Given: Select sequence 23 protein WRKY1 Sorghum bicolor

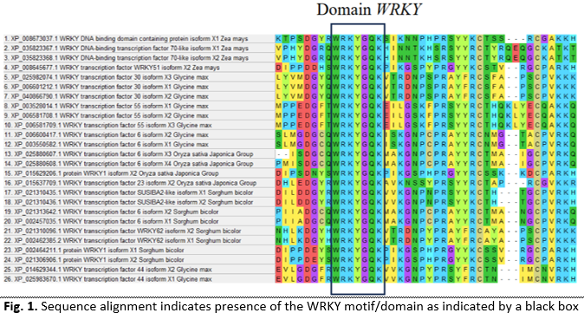Looking at the screenshot, I should (x=94, y=250).
